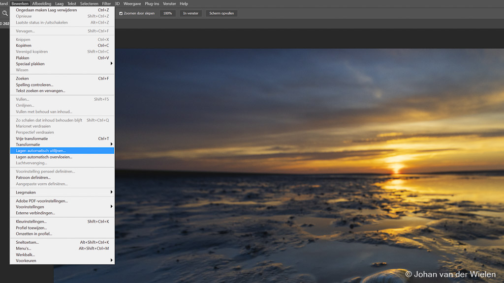504x283 pixels.
Task: Choose 'Lagen automatisch uitlijnen...'
Action: click(x=41, y=151)
